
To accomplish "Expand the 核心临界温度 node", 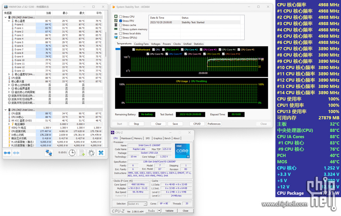I will (x=9, y=88).
